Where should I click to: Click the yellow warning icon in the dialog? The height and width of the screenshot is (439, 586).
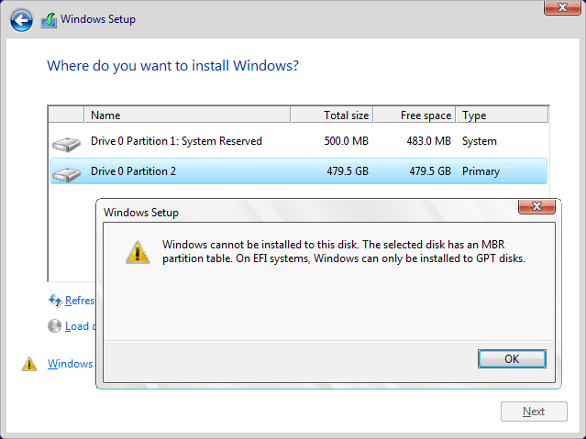[x=137, y=251]
